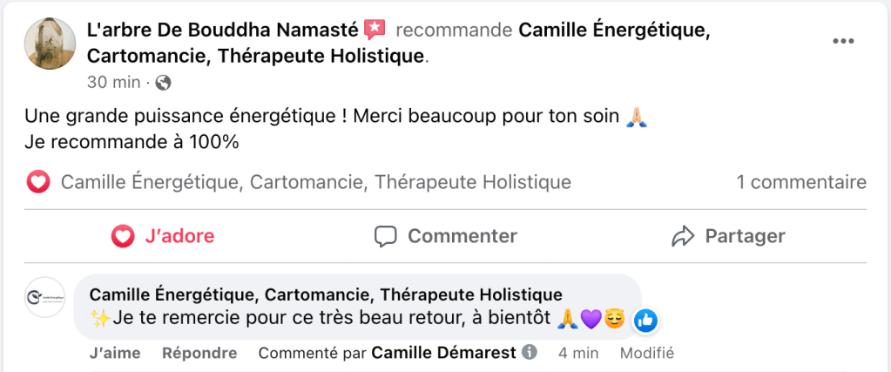Toggle J'aime on the comment
The image size is (891, 372).
click(x=112, y=353)
